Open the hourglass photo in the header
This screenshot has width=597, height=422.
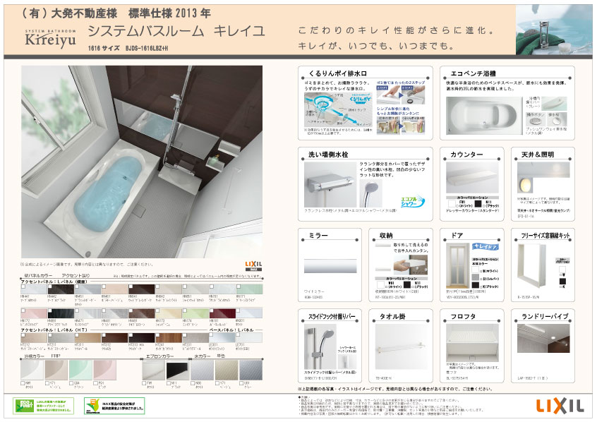tap(554, 30)
